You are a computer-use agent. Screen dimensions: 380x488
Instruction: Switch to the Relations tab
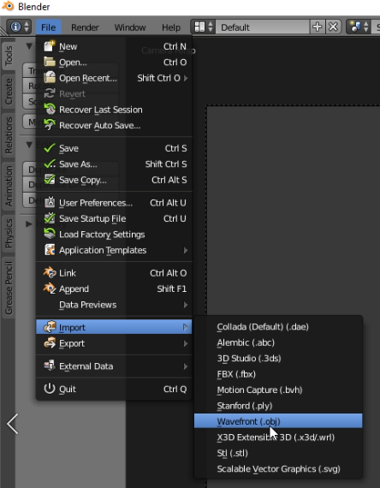9,134
